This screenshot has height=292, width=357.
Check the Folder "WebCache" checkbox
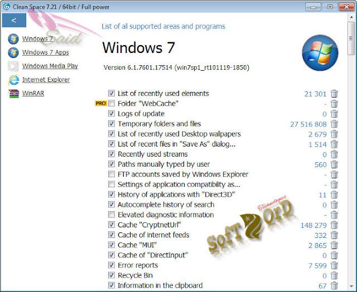coord(112,103)
